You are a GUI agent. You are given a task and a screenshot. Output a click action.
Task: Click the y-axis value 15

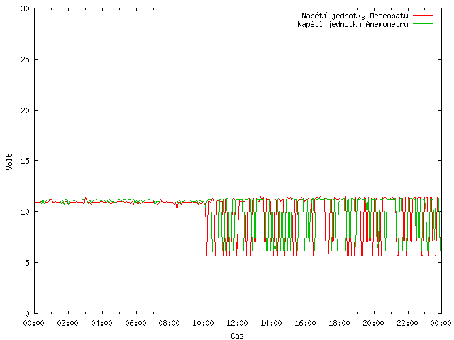click(x=26, y=161)
